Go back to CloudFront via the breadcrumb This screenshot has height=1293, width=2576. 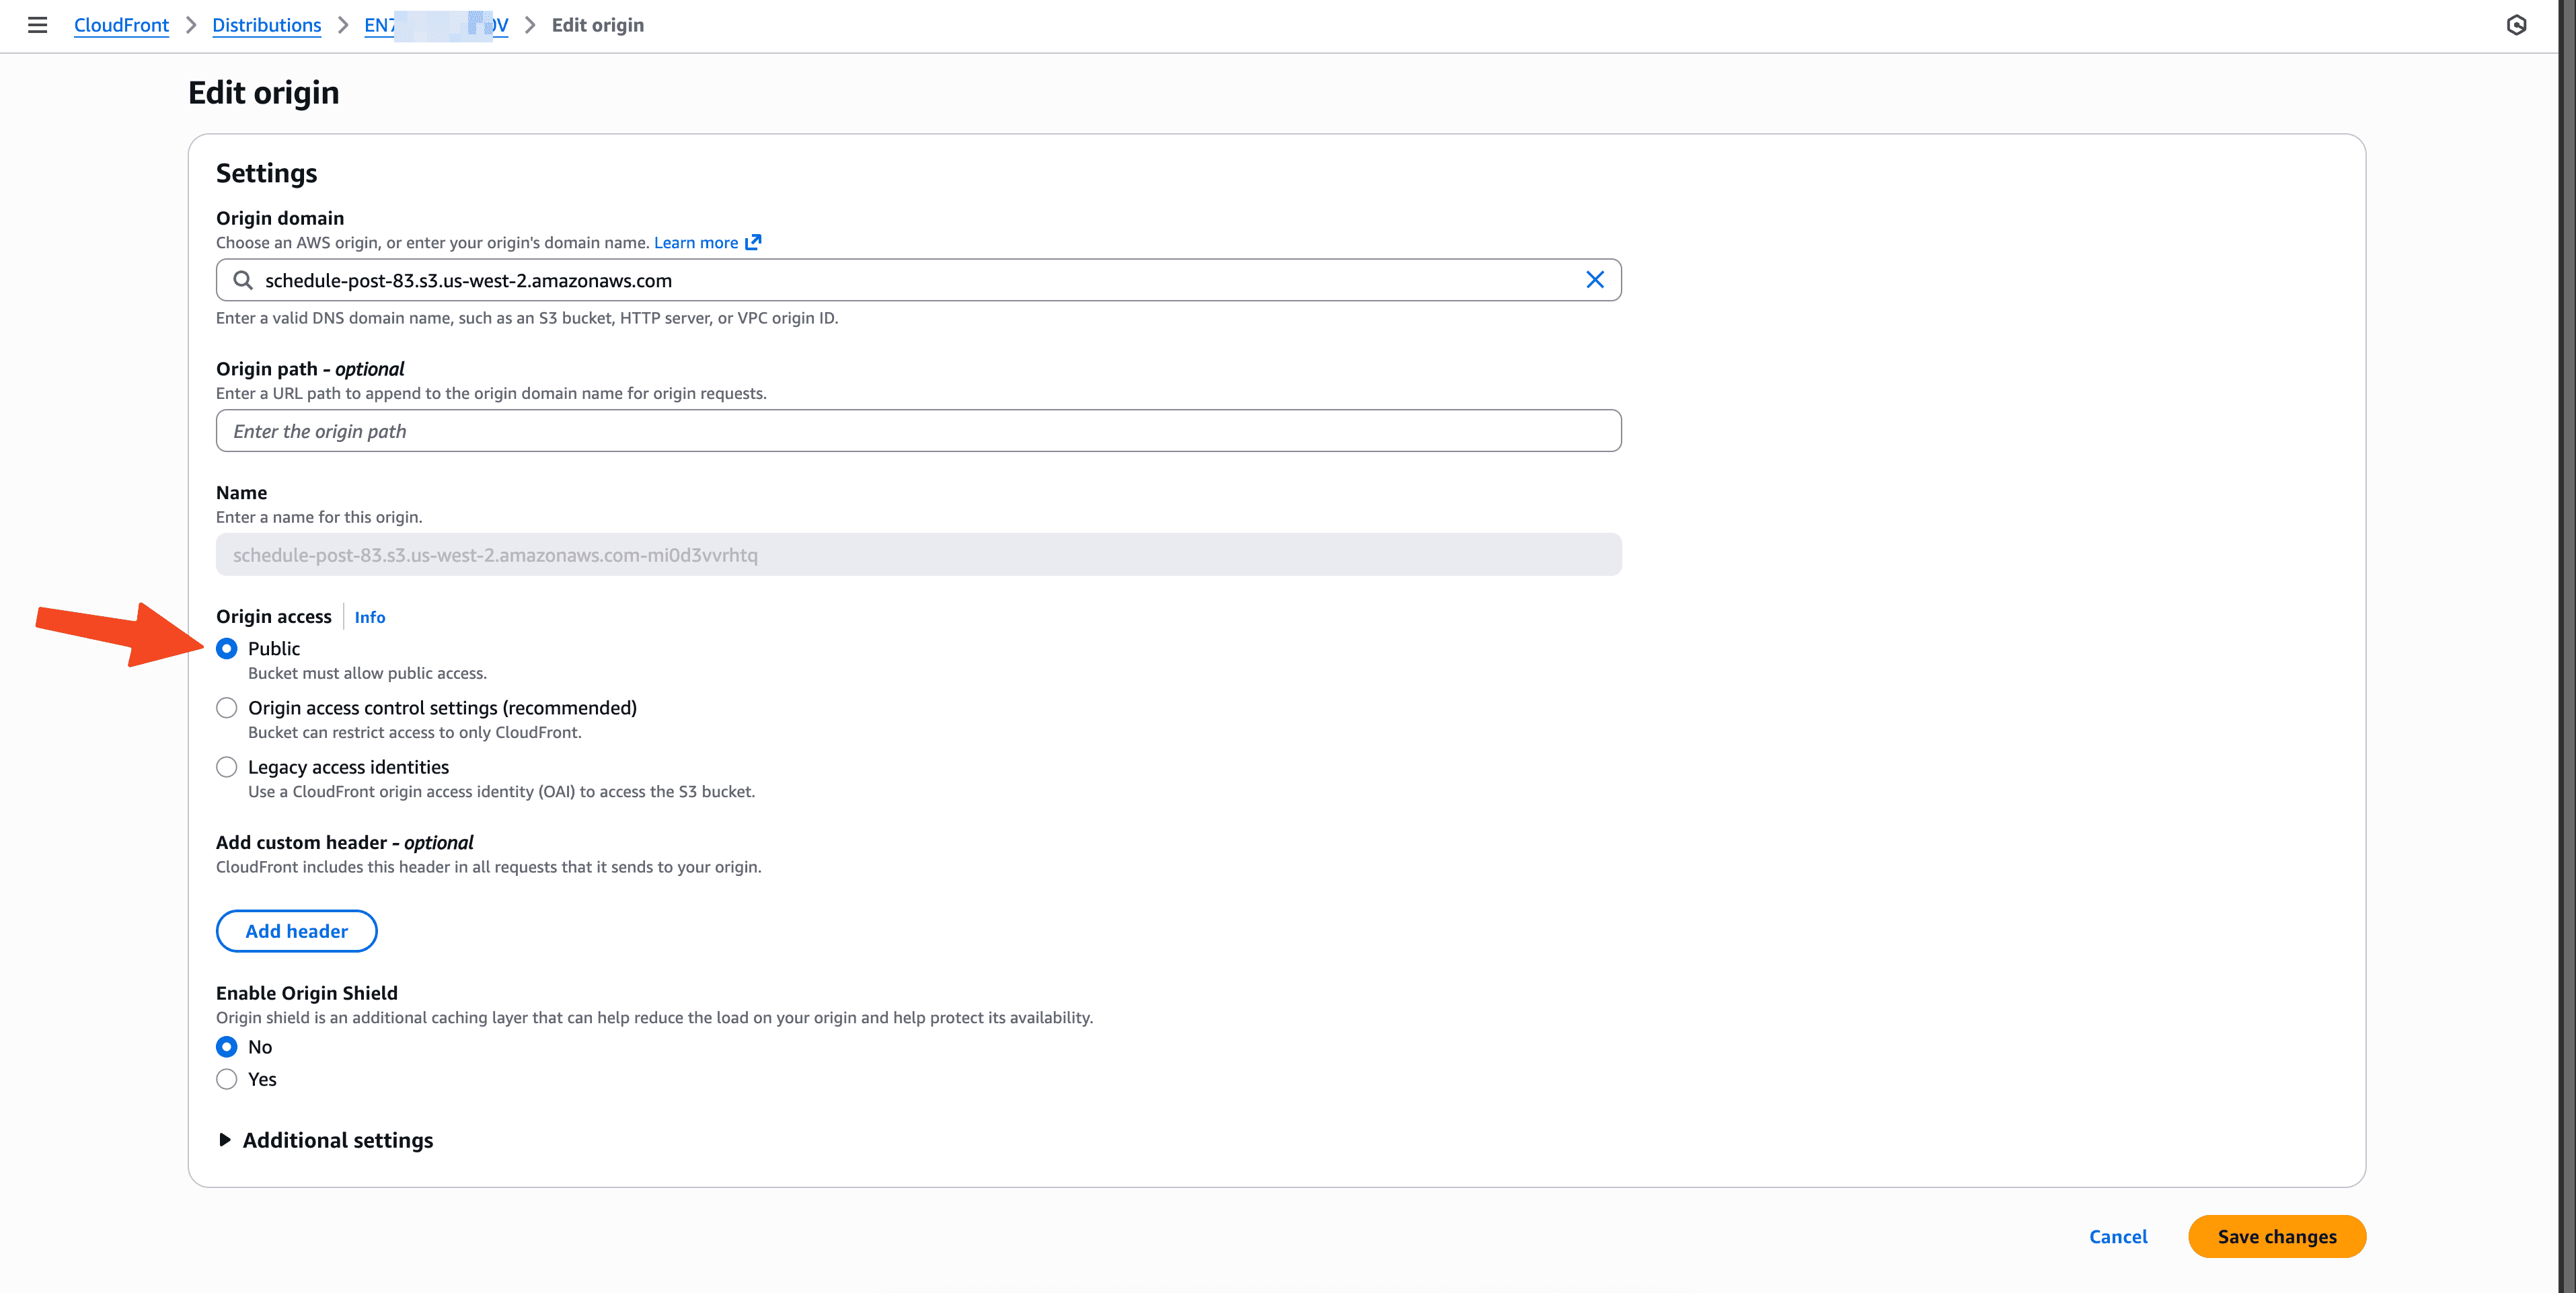point(121,25)
